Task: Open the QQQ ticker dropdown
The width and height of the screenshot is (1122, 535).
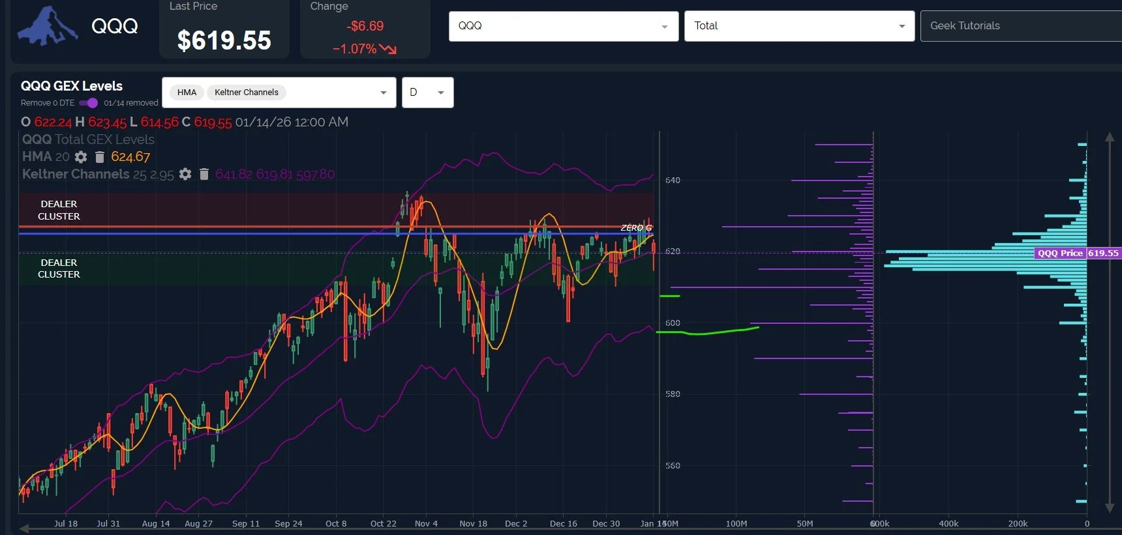Action: pyautogui.click(x=564, y=26)
